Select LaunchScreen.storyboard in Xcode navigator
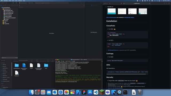This screenshot has height=96, width=171. (10, 18)
